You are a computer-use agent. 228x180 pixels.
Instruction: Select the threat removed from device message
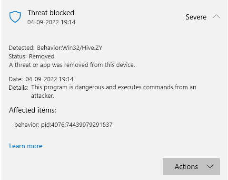click(72, 65)
